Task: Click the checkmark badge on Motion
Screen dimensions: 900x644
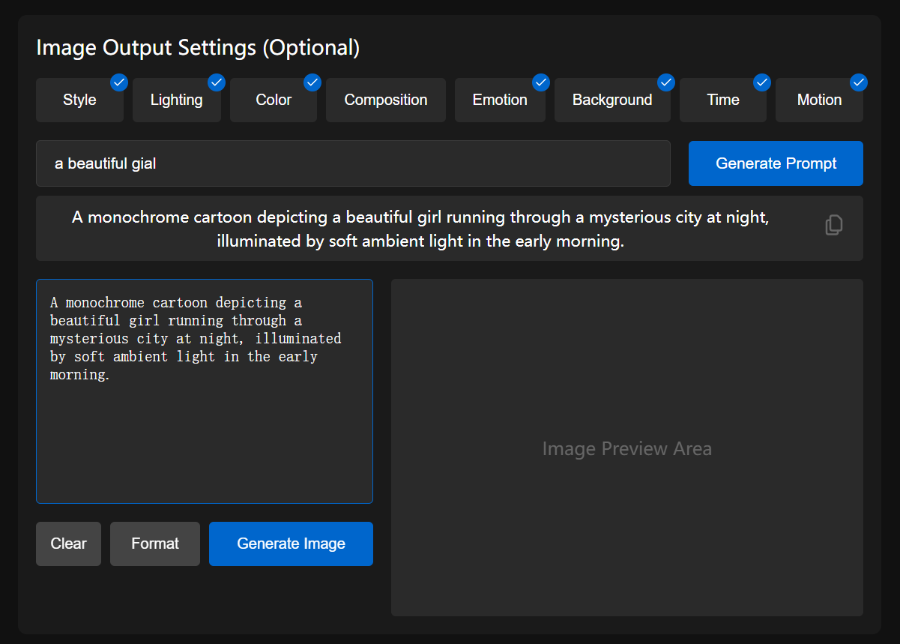Action: point(859,82)
